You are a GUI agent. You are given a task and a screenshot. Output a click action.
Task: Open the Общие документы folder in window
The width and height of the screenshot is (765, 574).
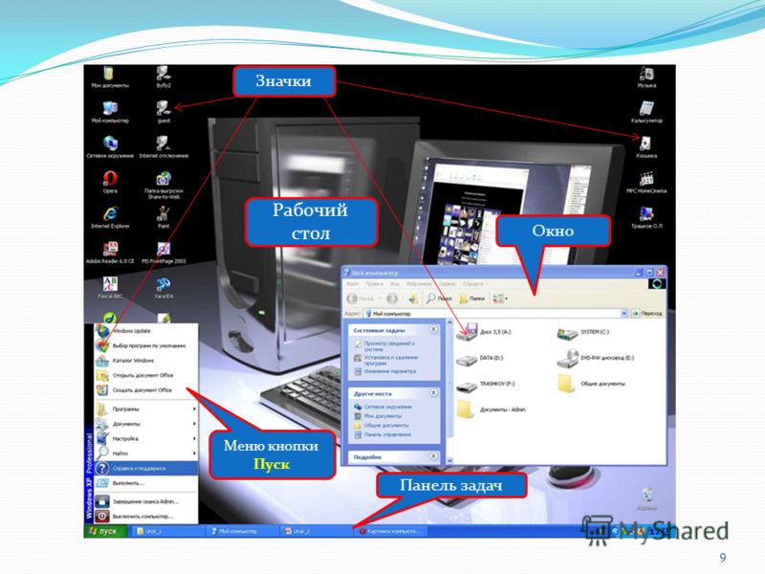(591, 385)
